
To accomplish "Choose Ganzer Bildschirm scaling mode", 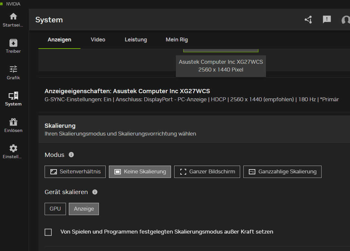I will click(207, 172).
